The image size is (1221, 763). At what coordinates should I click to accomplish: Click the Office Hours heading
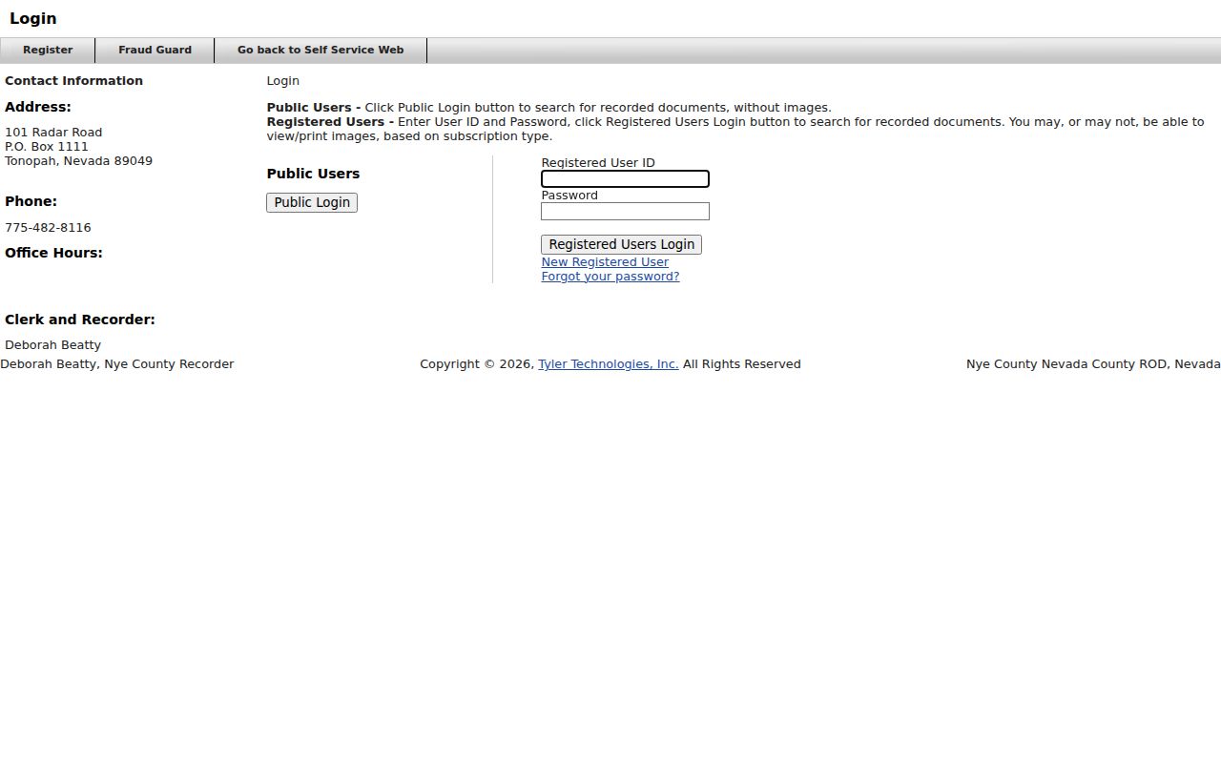click(x=53, y=253)
